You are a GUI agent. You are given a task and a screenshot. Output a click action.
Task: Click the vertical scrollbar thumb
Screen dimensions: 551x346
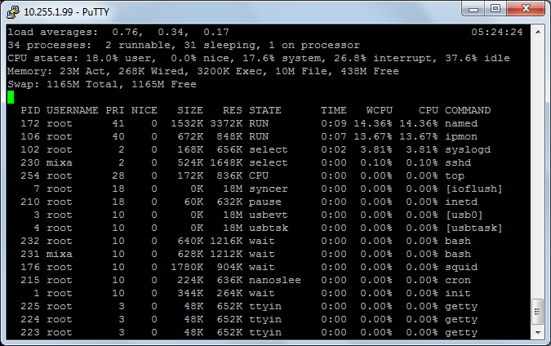[x=537, y=312]
